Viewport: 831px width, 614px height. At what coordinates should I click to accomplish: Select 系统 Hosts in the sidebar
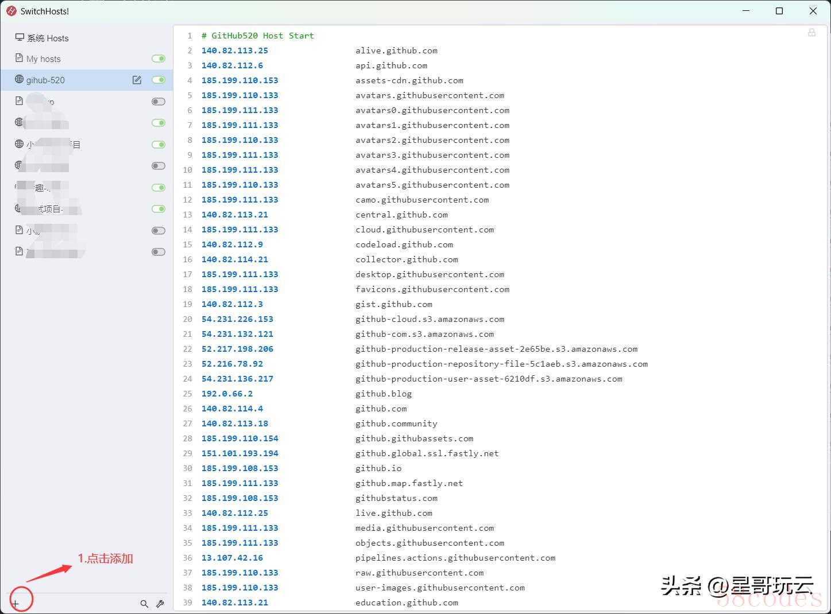(87, 38)
